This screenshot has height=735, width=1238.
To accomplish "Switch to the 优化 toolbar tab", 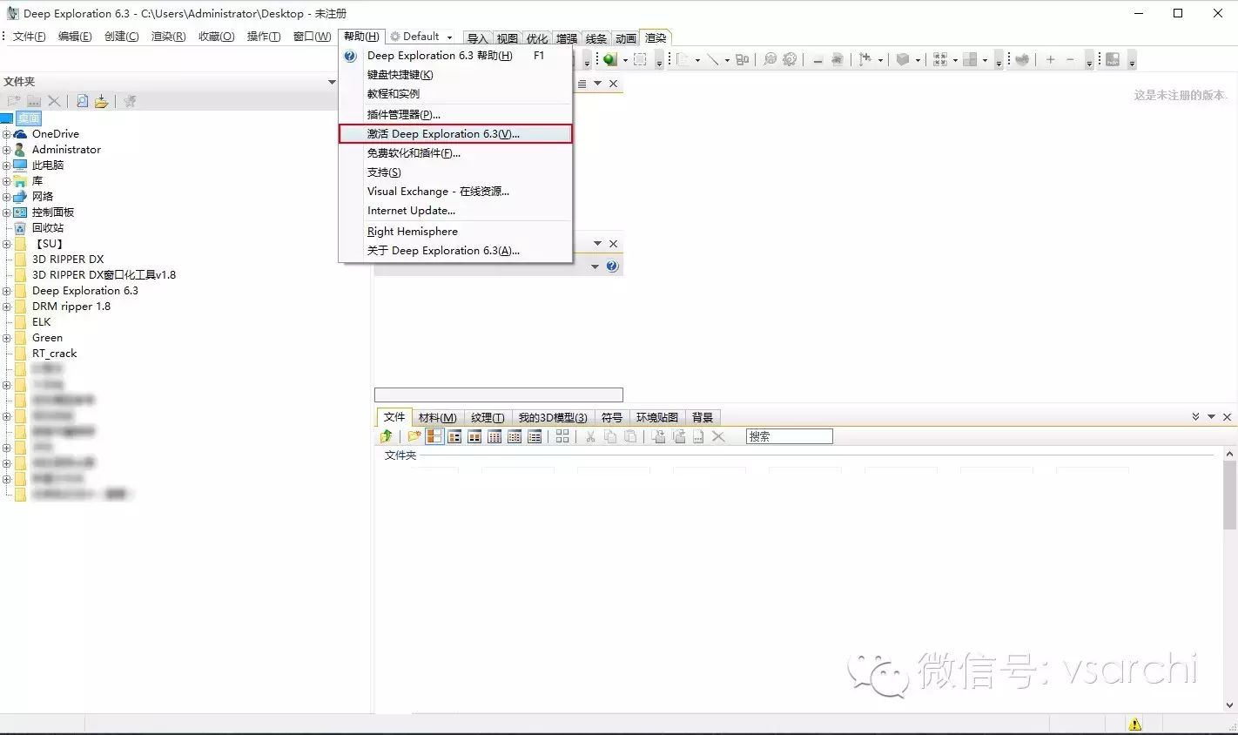I will click(537, 38).
